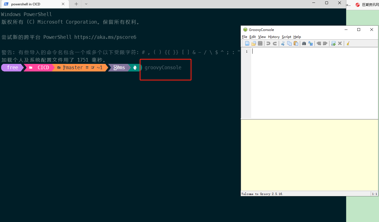Screen dimensions: 379x222
Task: Open the History menu in GroovyConsole
Action: pyautogui.click(x=274, y=37)
